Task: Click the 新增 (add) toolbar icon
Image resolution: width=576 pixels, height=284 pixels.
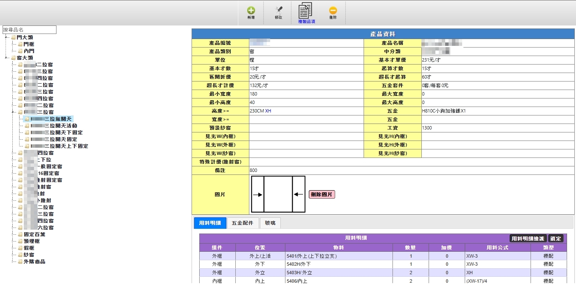Action: (x=251, y=11)
